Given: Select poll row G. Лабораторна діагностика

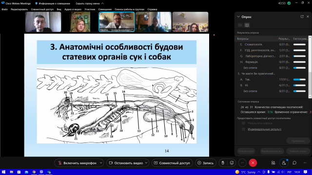Looking at the screenshot, I should pos(272,56).
